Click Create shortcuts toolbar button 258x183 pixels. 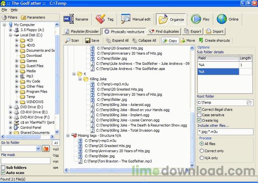pos(214,40)
